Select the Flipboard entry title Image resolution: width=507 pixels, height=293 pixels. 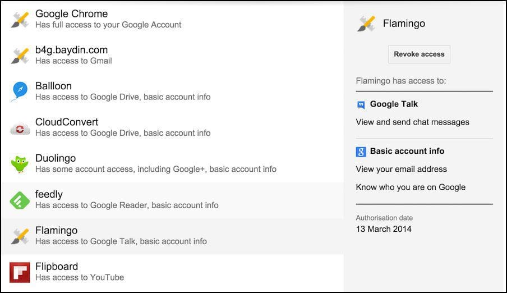coord(57,267)
